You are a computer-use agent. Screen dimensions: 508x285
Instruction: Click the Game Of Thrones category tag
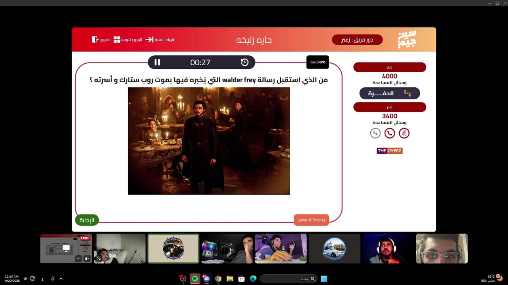pos(311,220)
